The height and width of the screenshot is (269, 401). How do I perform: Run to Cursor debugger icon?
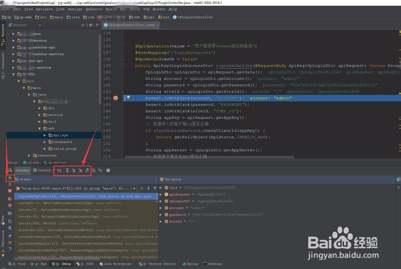[100, 170]
